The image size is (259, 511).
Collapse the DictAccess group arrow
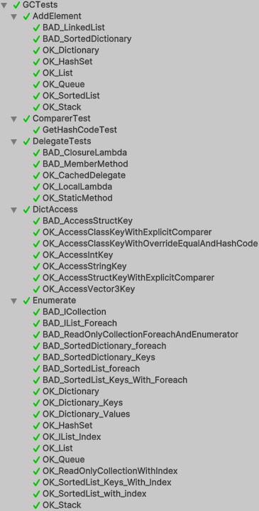pos(13,210)
